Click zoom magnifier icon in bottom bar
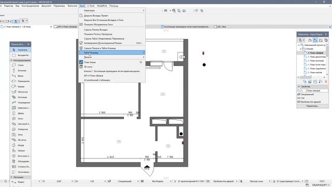 (x=6, y=181)
